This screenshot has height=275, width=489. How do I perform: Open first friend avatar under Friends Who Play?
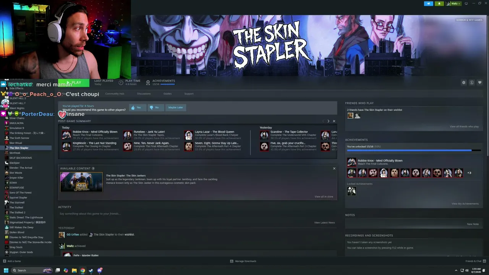coord(350,116)
